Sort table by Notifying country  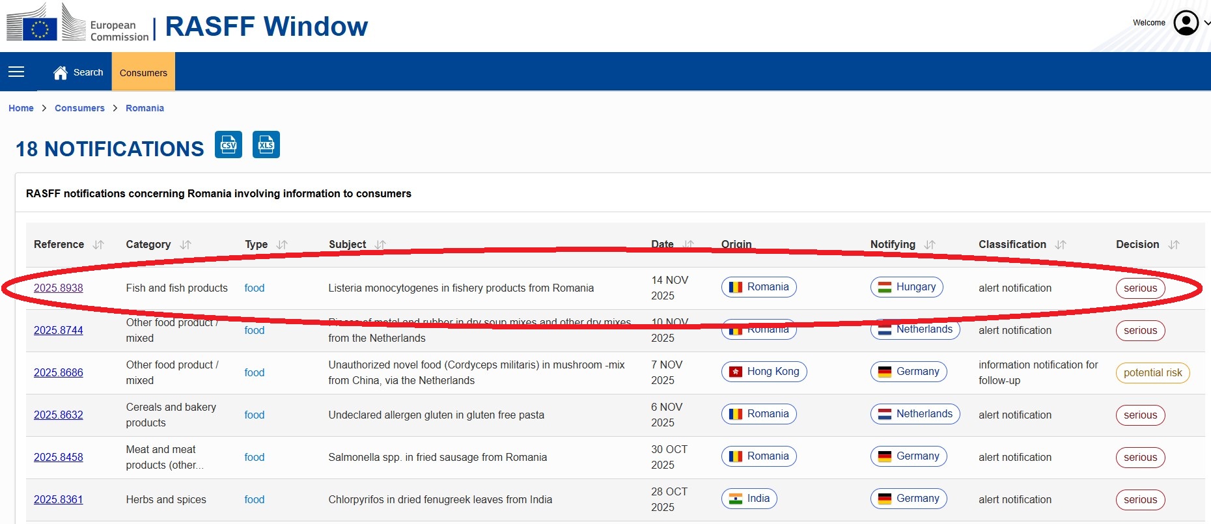pyautogui.click(x=930, y=245)
